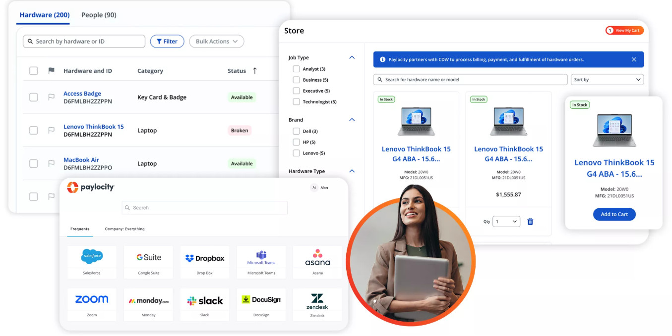Click the Paylocity logo
This screenshot has height=336, width=672.
(x=91, y=187)
